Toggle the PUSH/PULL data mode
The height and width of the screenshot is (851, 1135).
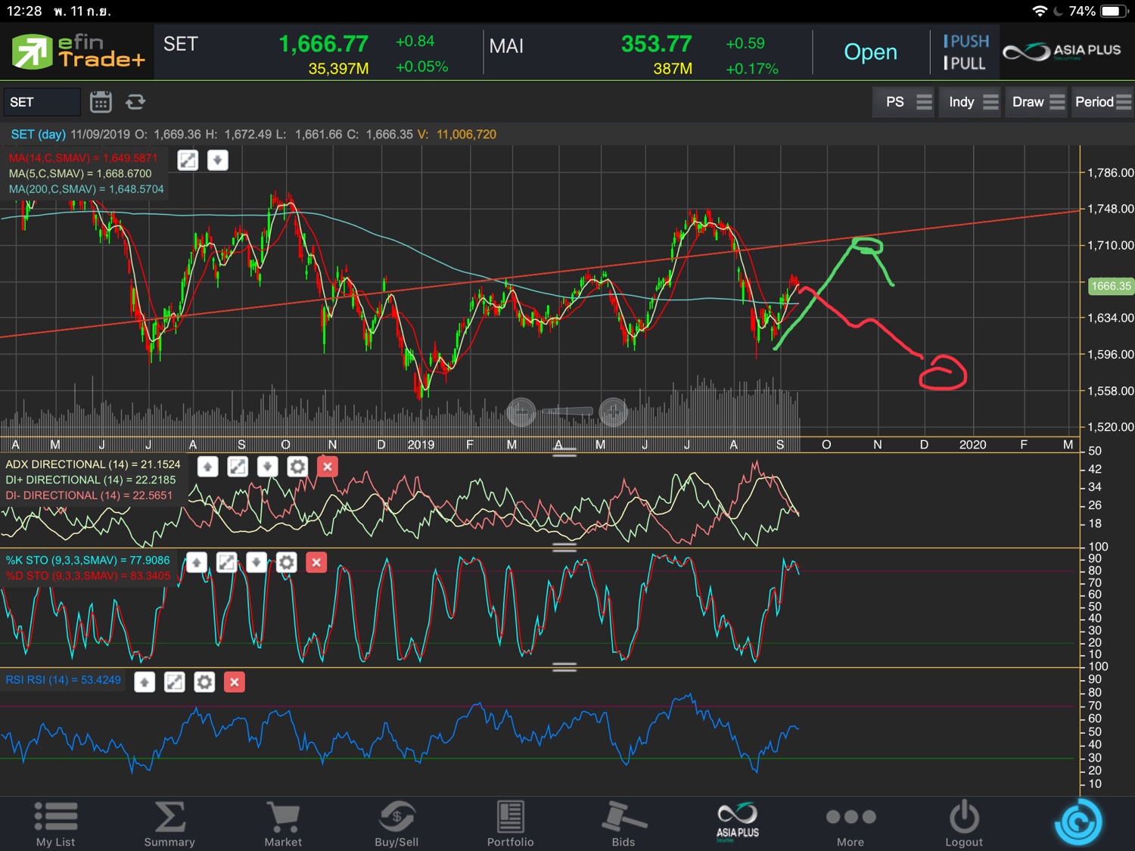tap(965, 52)
